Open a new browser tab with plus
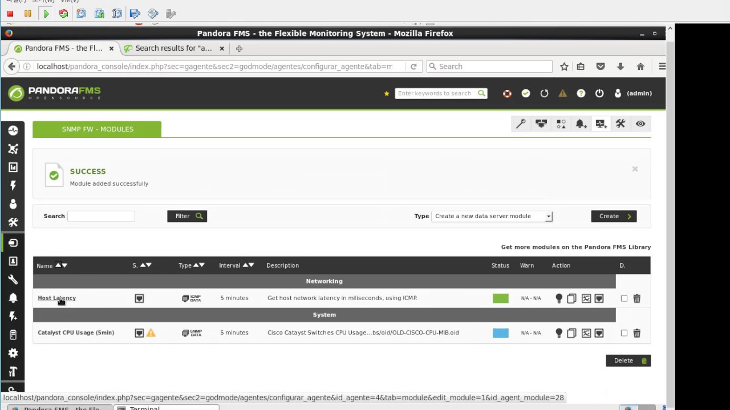Image resolution: width=730 pixels, height=410 pixels. click(x=239, y=48)
